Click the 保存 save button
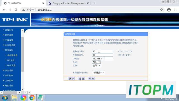Image resolution: width=179 pixels, height=101 pixels. point(71,79)
